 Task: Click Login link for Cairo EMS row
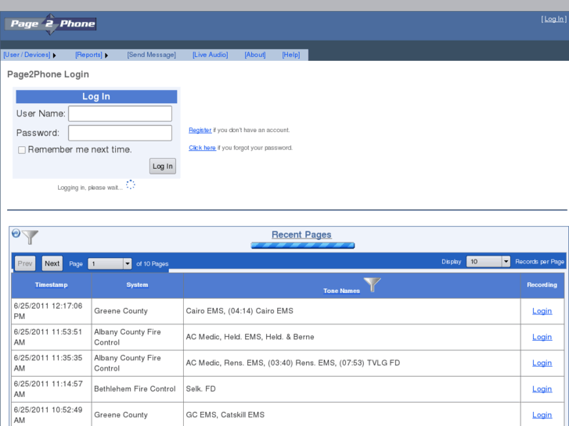[x=542, y=311]
